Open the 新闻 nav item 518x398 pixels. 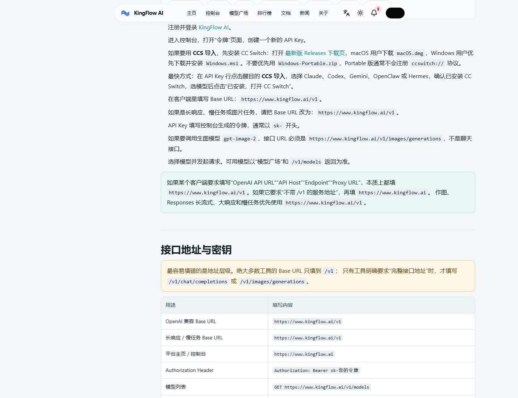pos(305,13)
